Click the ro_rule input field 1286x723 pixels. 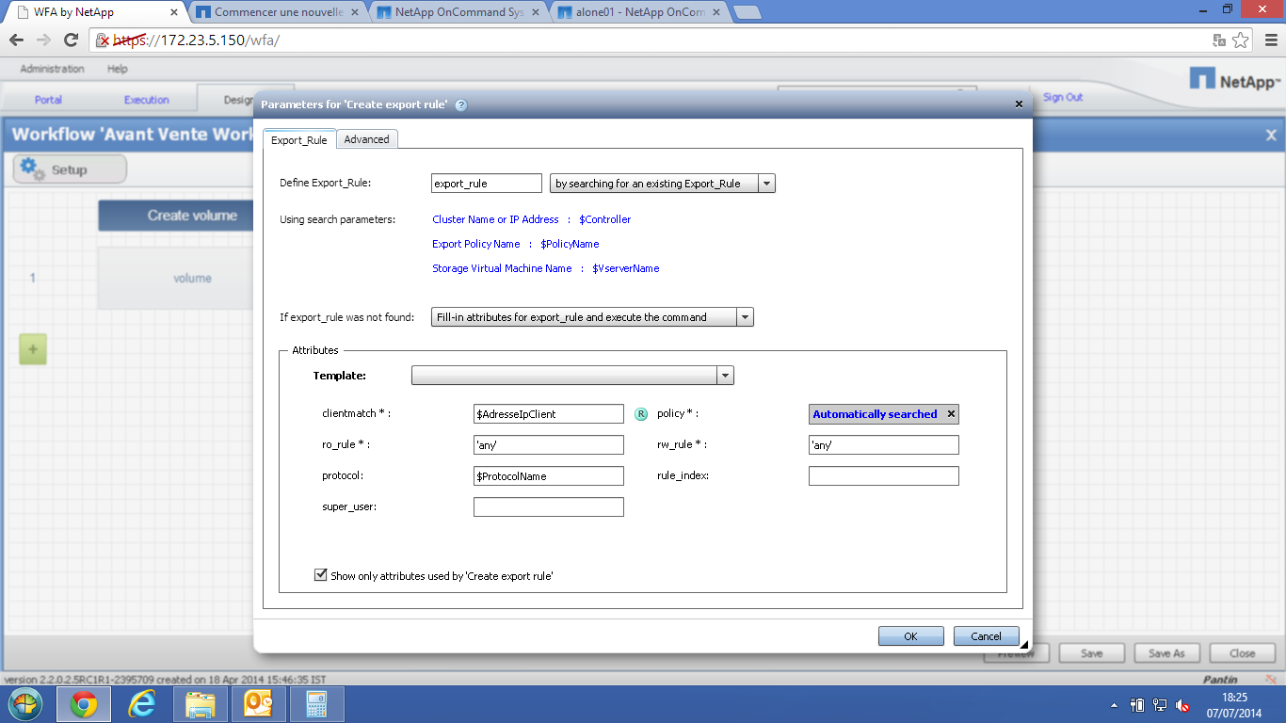pyautogui.click(x=549, y=445)
